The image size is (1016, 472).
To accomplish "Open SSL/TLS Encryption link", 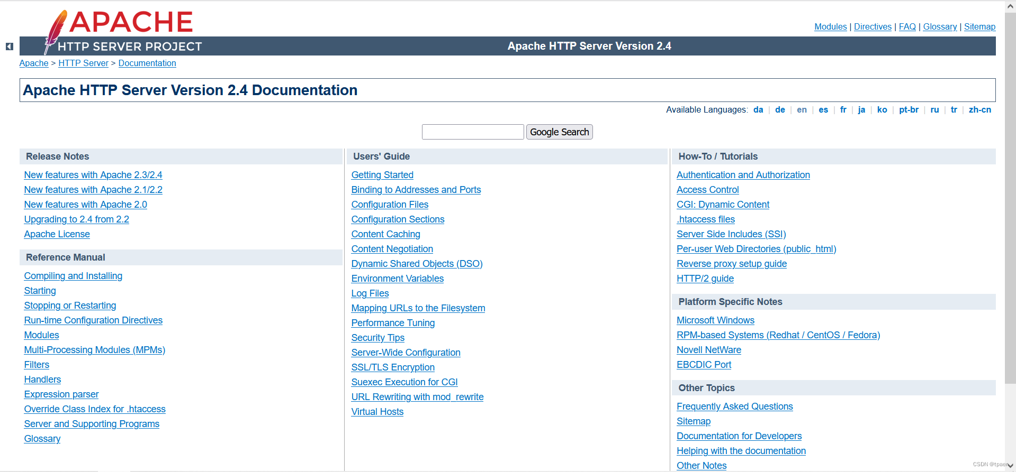I will click(393, 367).
